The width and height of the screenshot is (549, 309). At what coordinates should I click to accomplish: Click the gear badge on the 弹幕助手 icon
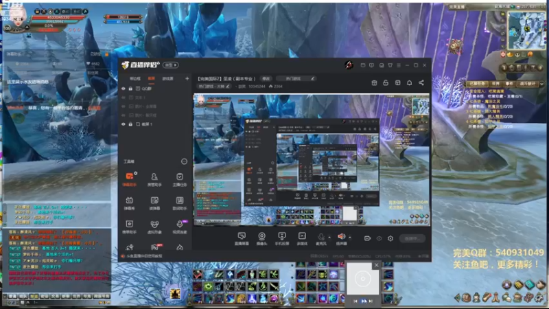pos(135,173)
